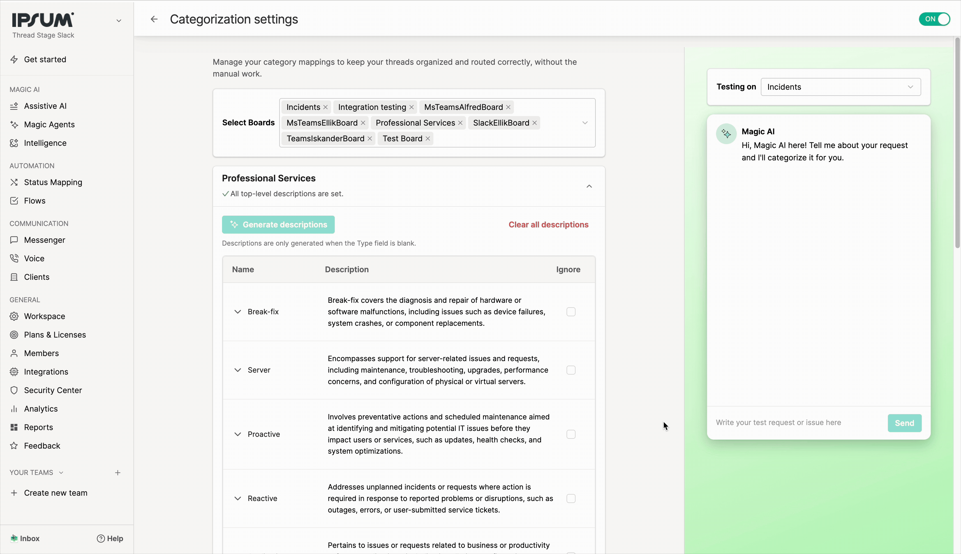The height and width of the screenshot is (554, 961).
Task: Go to Magic Agents page
Action: 49,124
